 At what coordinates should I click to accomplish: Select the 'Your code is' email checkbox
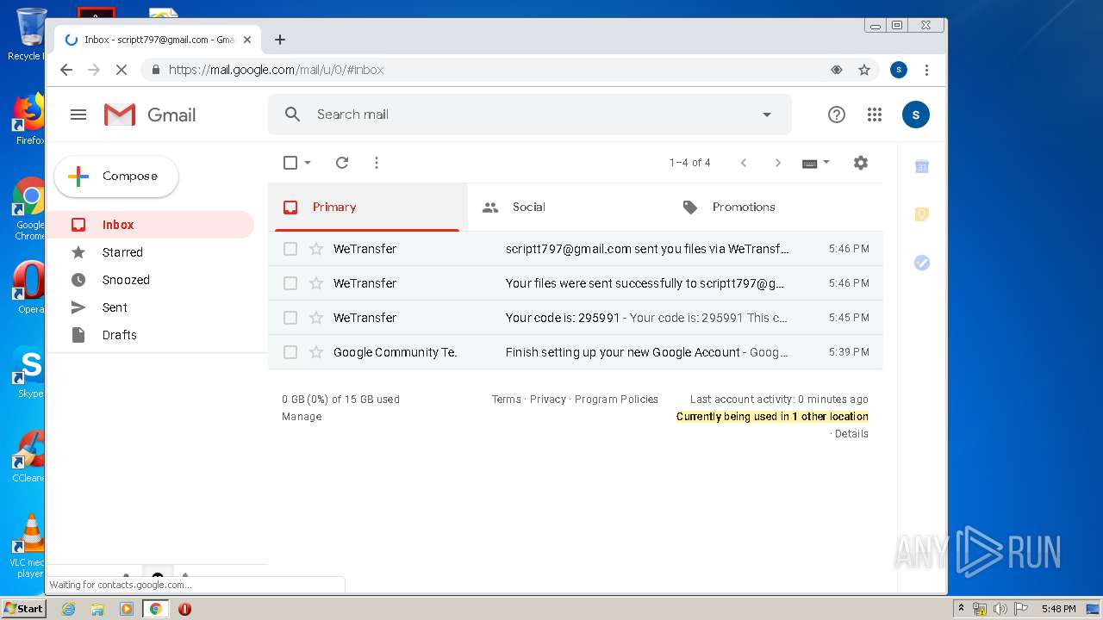(x=290, y=318)
